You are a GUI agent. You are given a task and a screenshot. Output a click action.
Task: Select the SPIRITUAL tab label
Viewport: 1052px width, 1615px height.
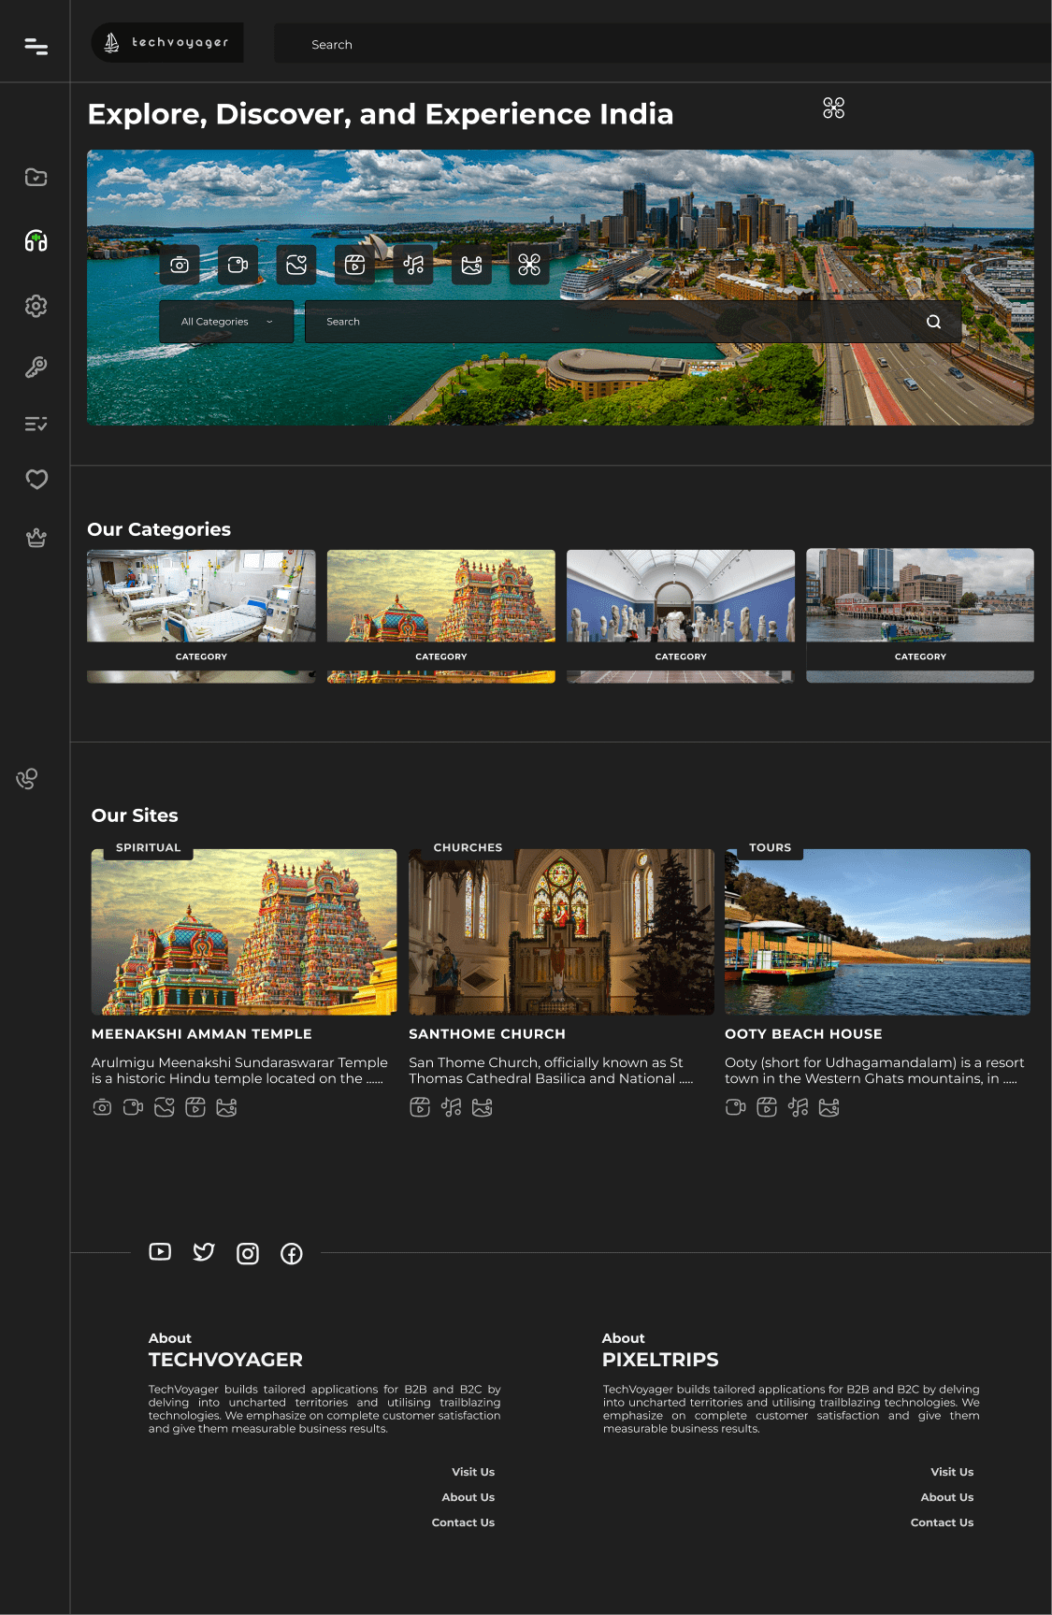pyautogui.click(x=148, y=847)
